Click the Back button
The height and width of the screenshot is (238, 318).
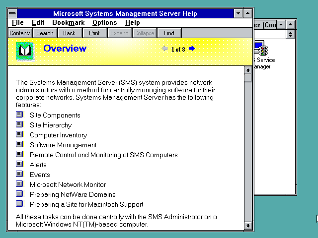coord(70,33)
